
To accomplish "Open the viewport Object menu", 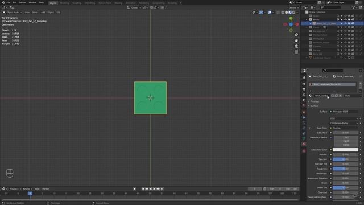I will pos(51,13).
